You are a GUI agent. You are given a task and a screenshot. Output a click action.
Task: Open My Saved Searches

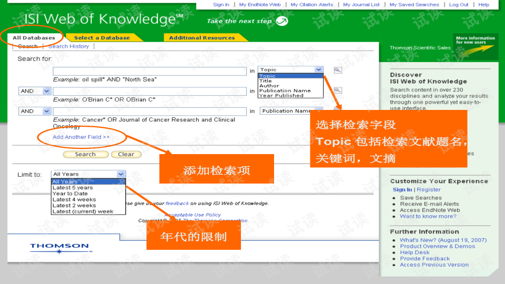coord(414,5)
